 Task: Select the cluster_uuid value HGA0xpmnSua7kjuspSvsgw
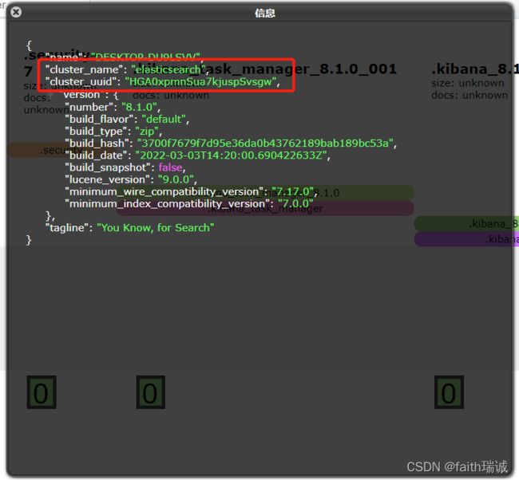click(200, 81)
